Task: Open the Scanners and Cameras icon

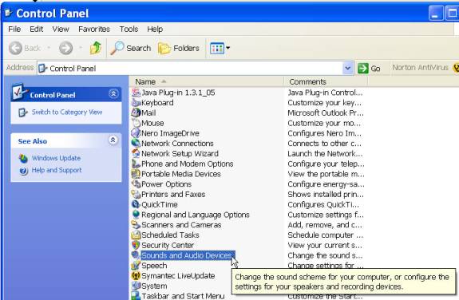Action: [136, 225]
